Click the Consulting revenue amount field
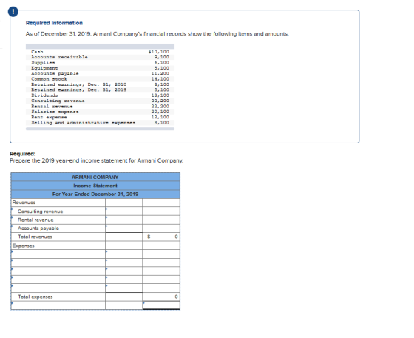 click(x=123, y=212)
